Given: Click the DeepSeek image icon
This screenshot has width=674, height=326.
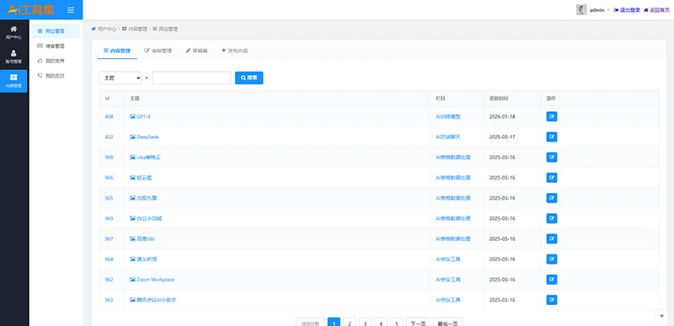Looking at the screenshot, I should 132,137.
